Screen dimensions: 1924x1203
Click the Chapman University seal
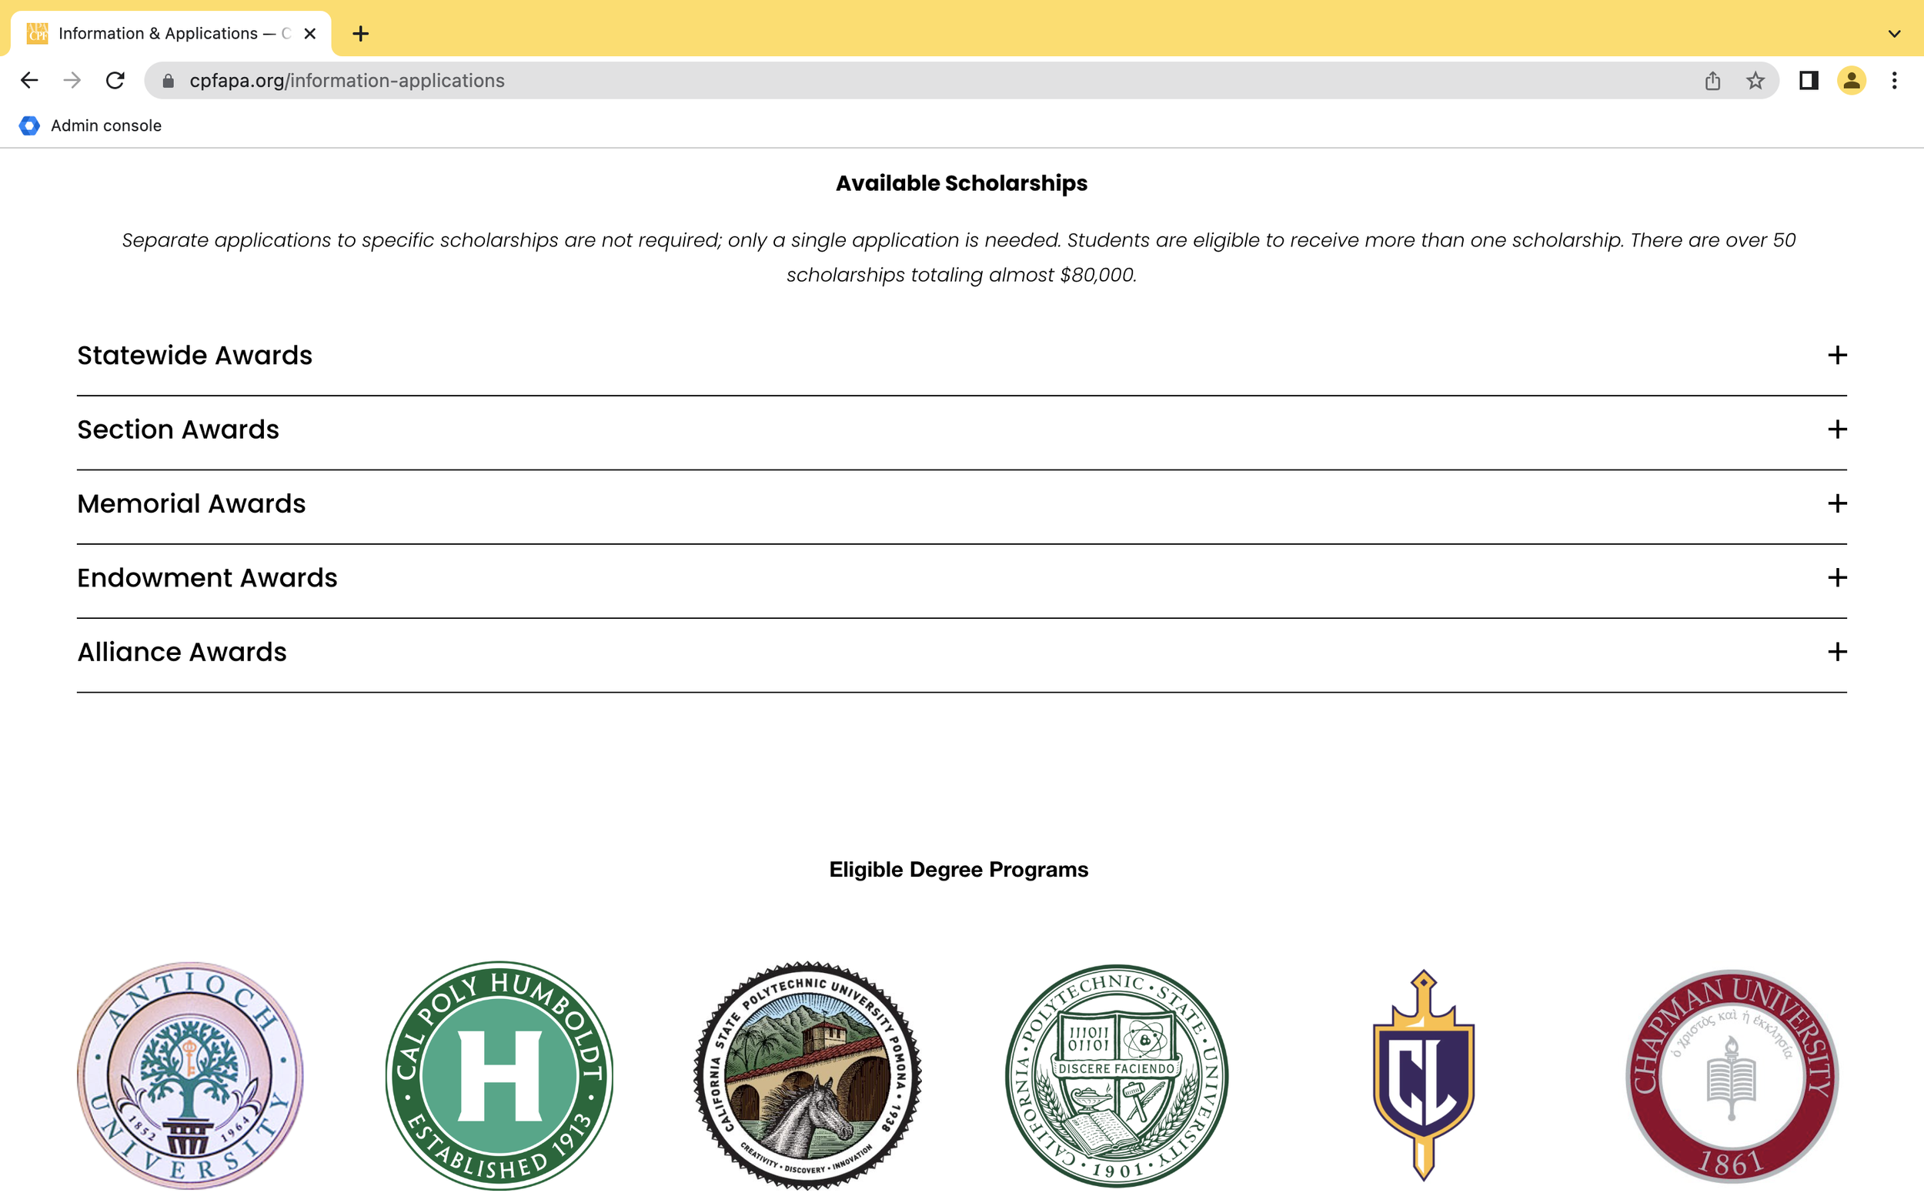pos(1732,1075)
